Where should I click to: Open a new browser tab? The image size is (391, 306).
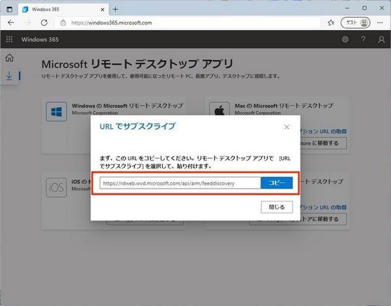click(115, 10)
